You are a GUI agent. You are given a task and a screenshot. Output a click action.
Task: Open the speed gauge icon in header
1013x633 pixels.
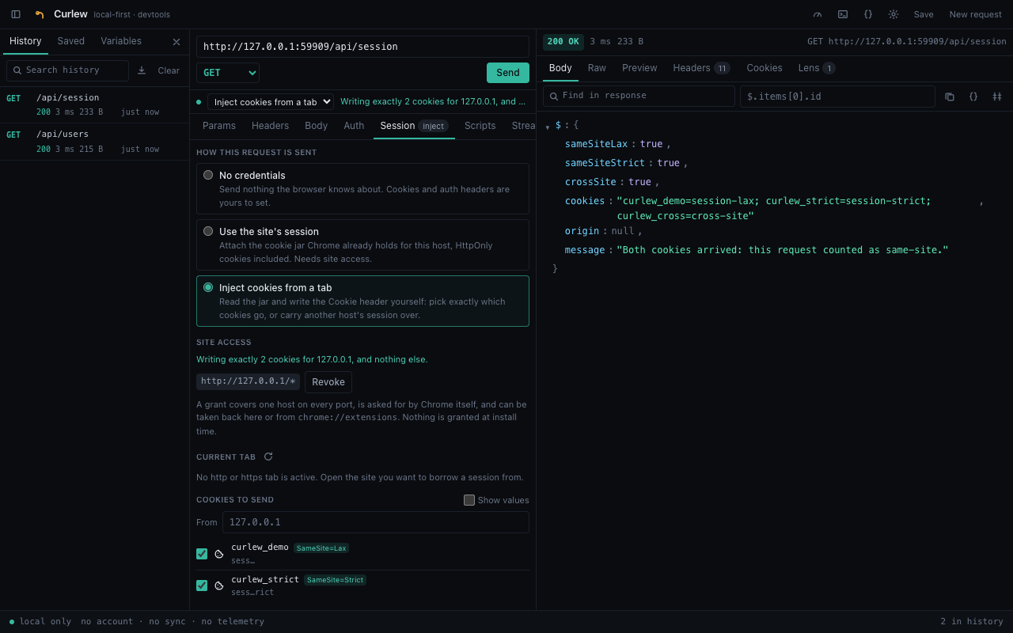pyautogui.click(x=818, y=14)
